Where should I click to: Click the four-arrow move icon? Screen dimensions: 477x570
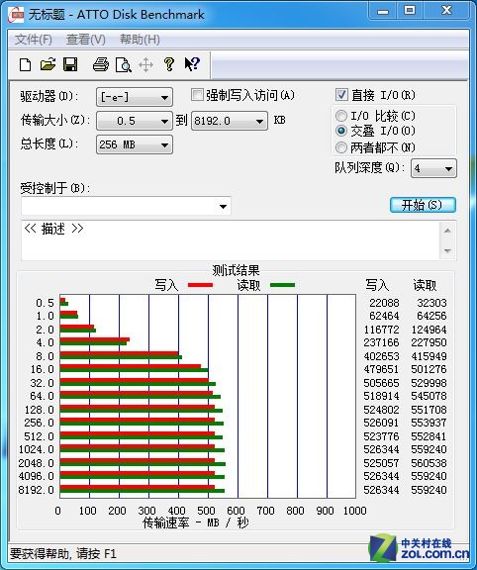click(x=145, y=65)
